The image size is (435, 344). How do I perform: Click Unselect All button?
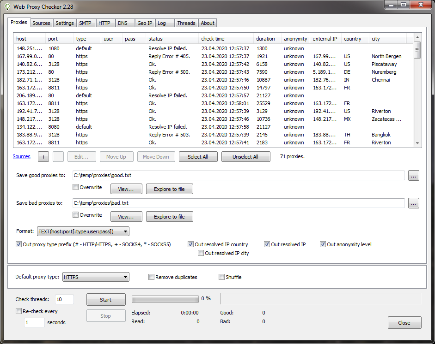click(245, 157)
